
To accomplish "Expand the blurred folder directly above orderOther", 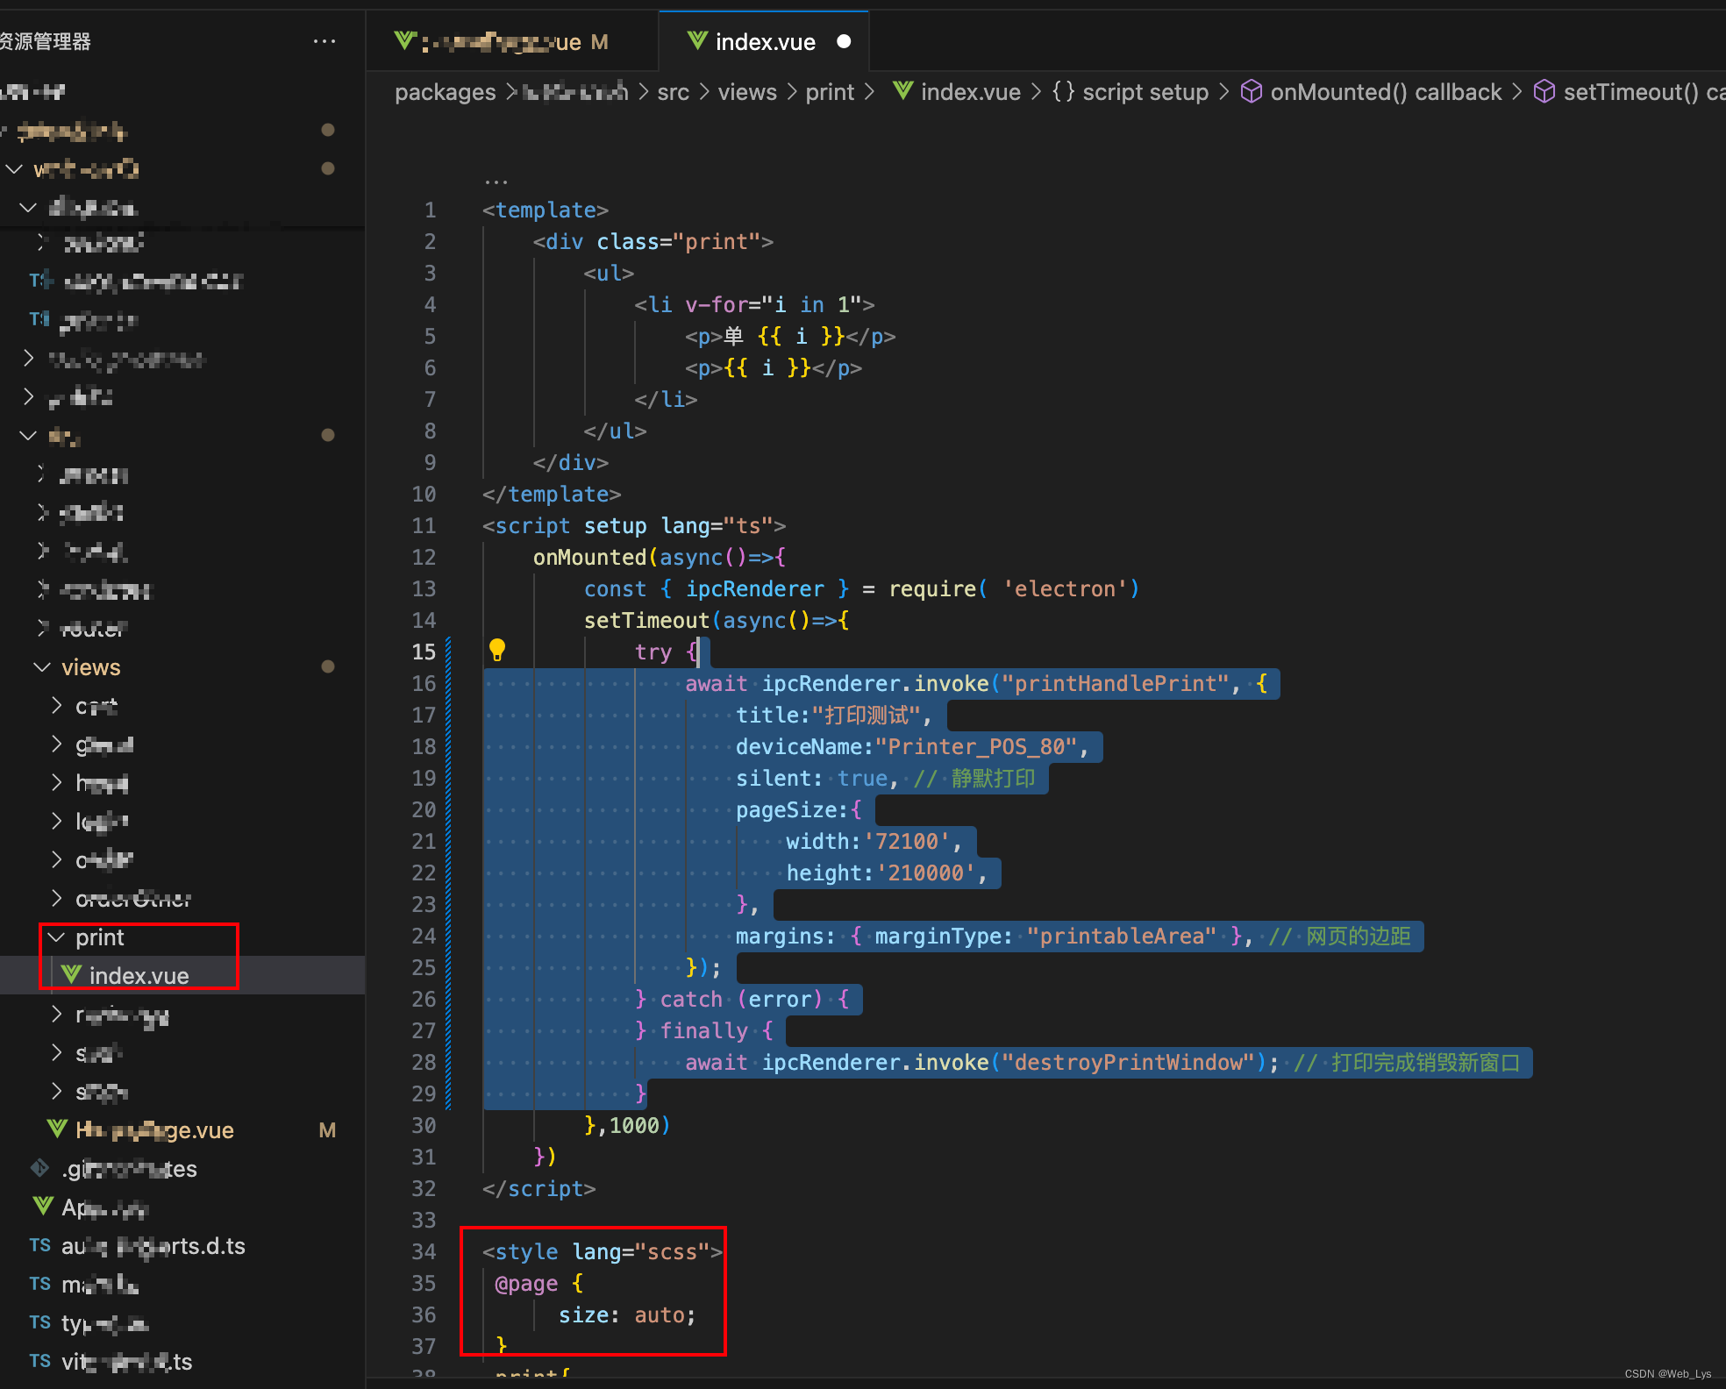I will [x=56, y=860].
